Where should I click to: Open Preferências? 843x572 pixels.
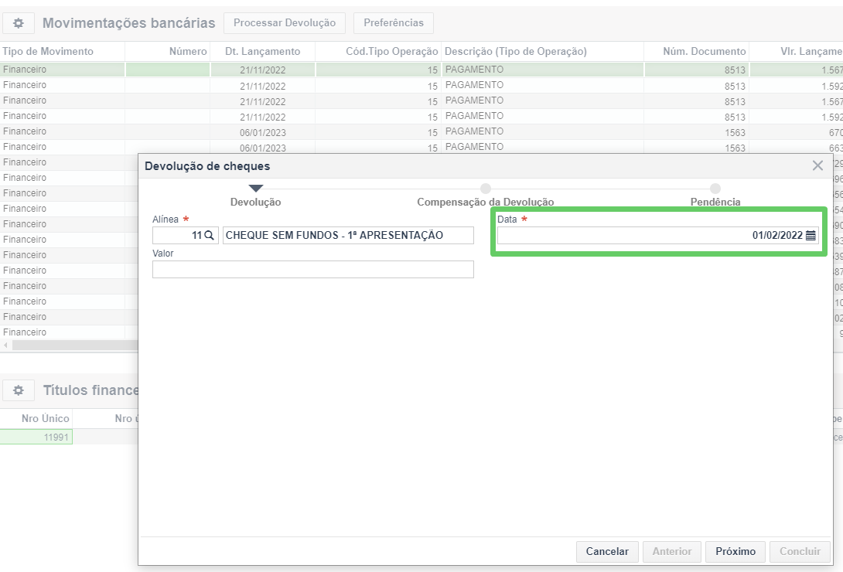393,23
